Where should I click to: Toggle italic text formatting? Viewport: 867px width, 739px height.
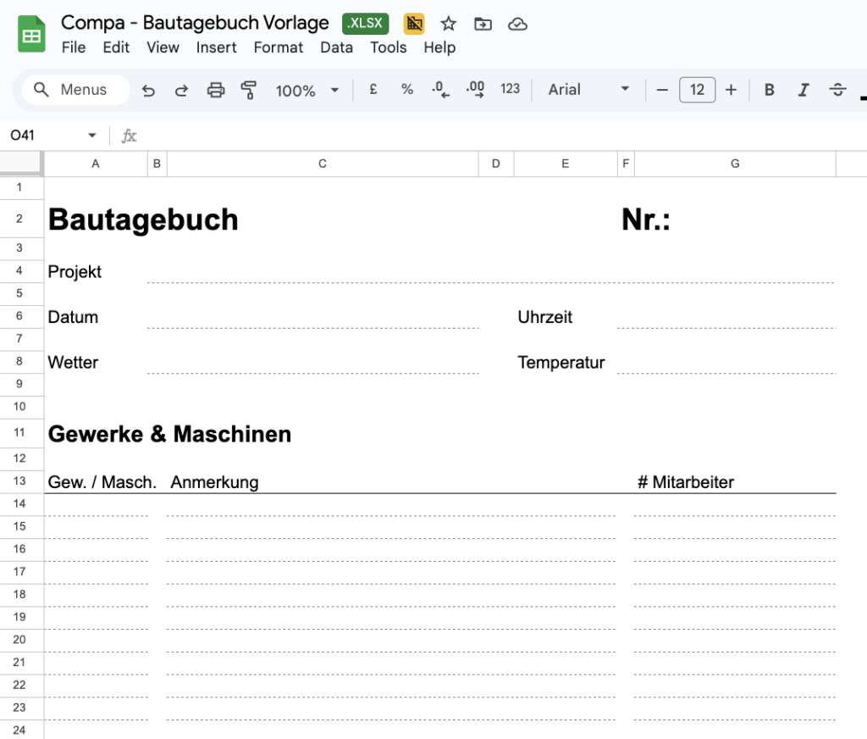[803, 90]
